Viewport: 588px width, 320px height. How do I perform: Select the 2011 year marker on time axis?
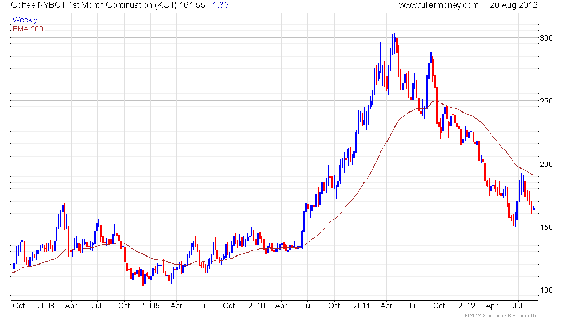(x=362, y=306)
